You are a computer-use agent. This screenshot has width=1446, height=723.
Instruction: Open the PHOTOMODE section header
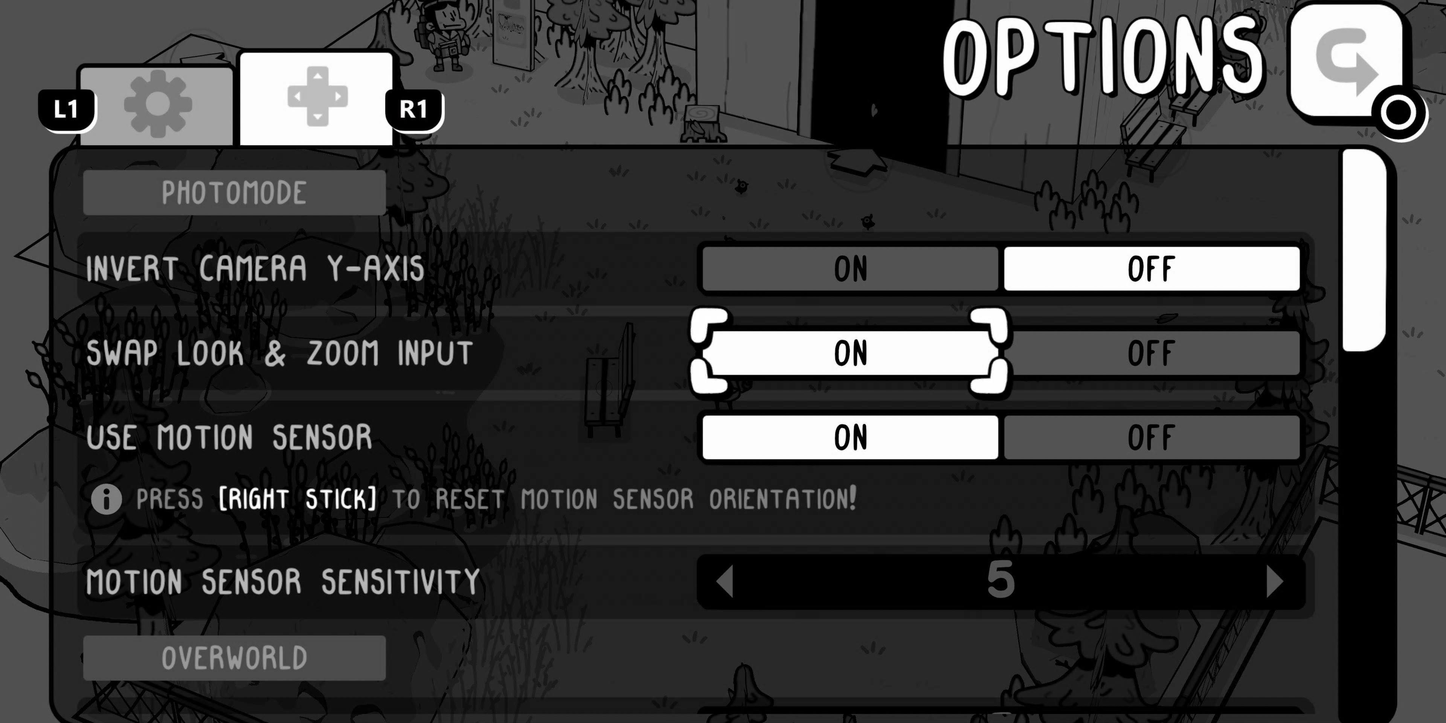(233, 192)
